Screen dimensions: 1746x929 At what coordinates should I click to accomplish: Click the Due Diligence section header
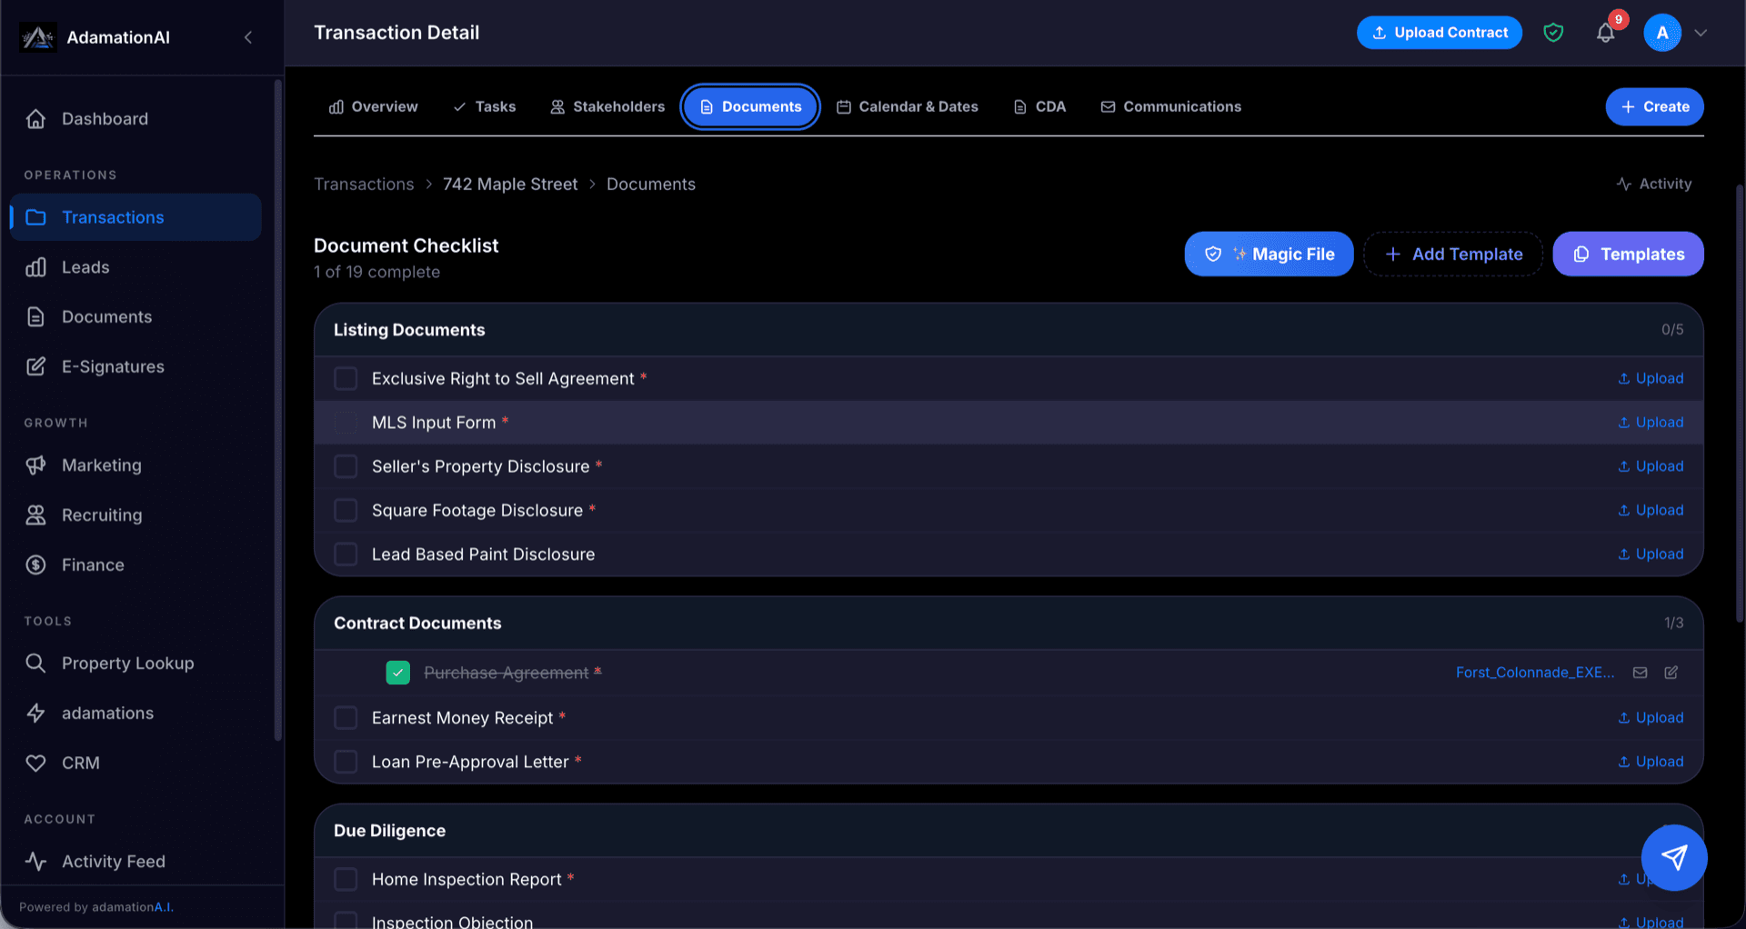(x=1008, y=831)
